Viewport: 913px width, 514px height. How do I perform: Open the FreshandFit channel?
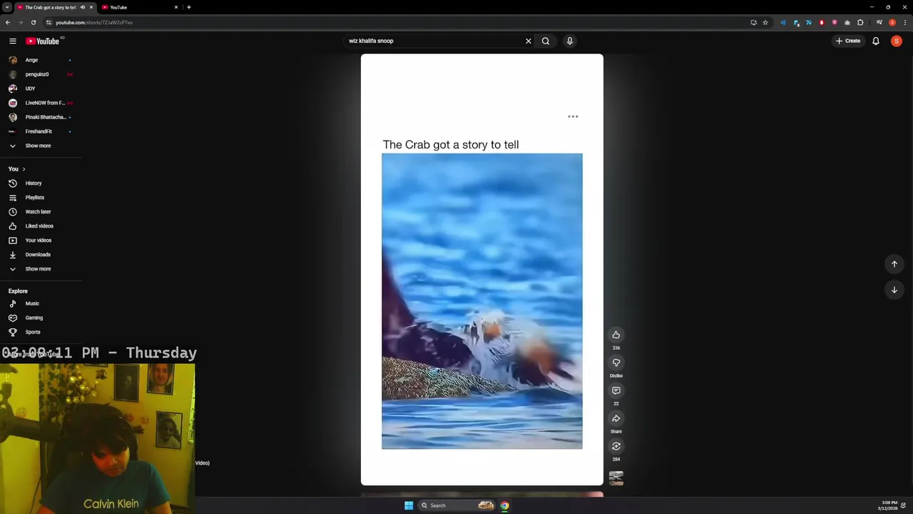(40, 131)
